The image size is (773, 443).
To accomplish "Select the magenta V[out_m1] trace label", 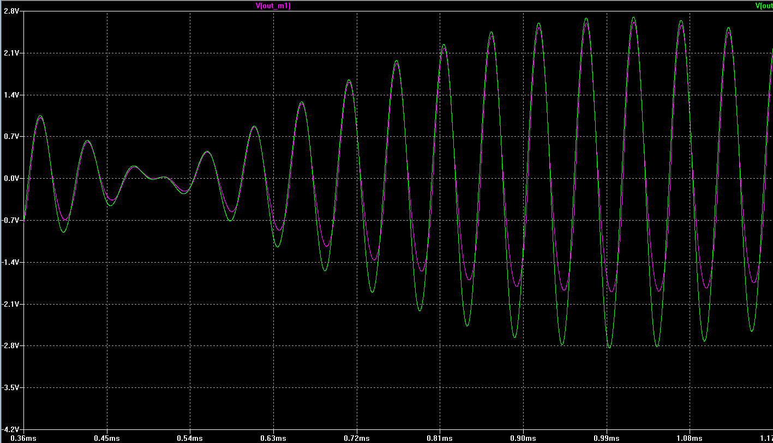I will (273, 6).
